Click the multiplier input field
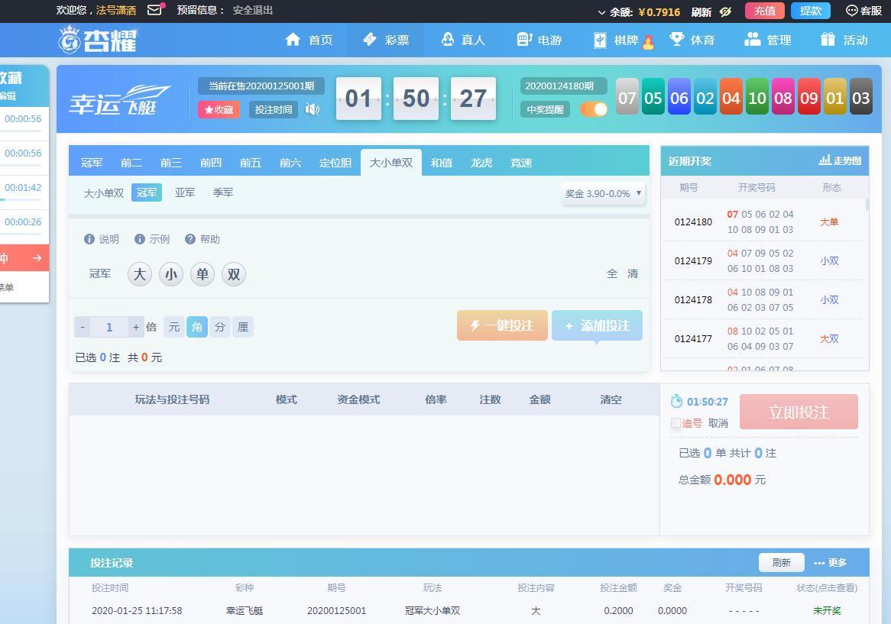This screenshot has width=891, height=624. pos(109,327)
